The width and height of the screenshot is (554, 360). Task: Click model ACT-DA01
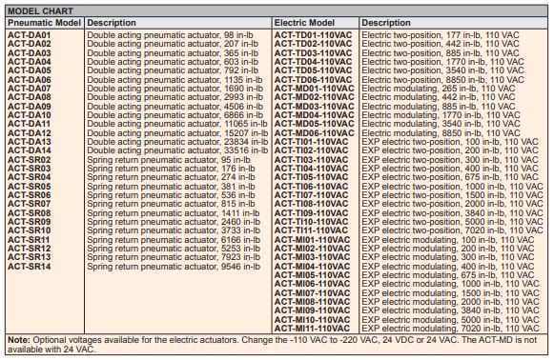30,35
